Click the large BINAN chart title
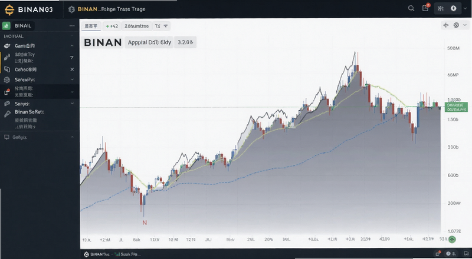Viewport: 472px width, 259px height. point(103,42)
